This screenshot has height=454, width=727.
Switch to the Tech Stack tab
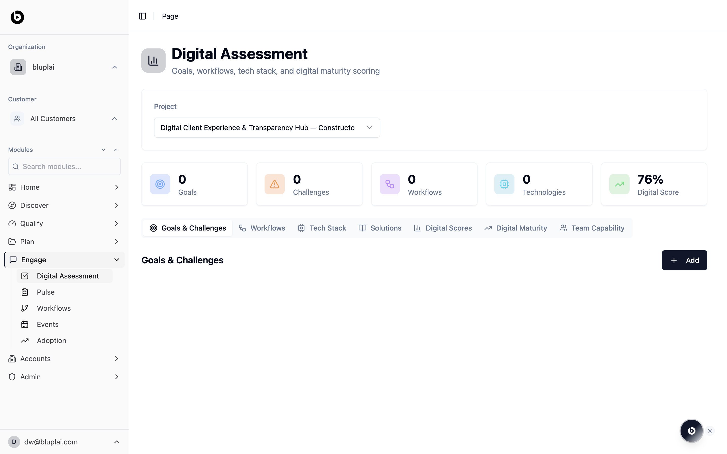(x=322, y=228)
